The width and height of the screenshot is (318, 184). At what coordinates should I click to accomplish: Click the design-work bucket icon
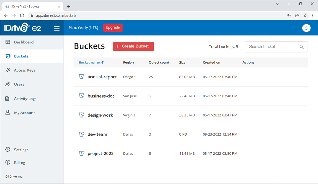pos(82,115)
